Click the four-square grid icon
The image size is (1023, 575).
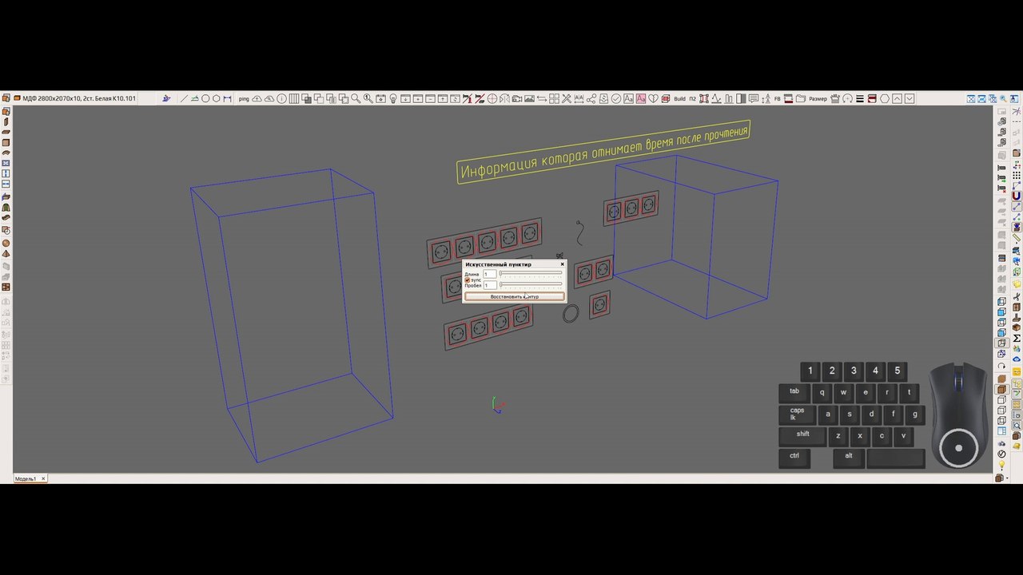point(554,99)
